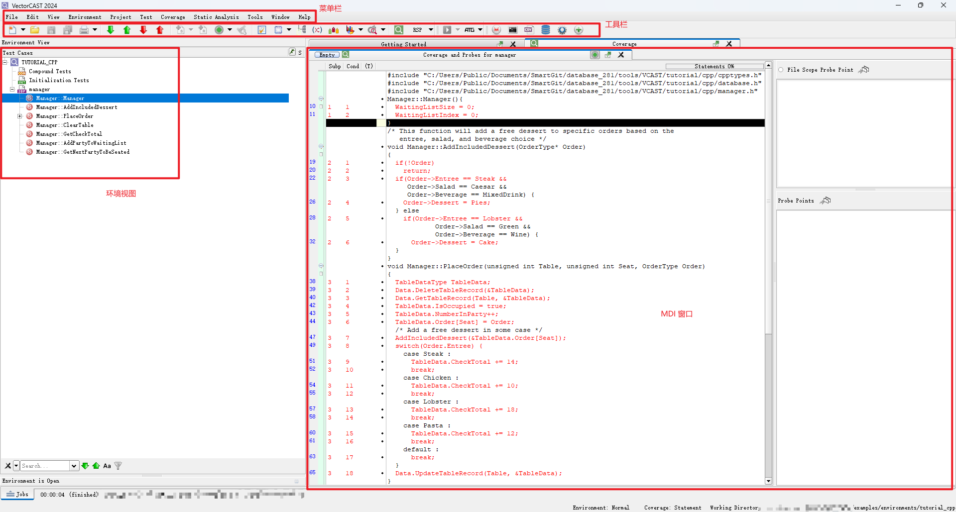956x512 pixels.
Task: Close the Coverage and Probes for manager tab
Action: coord(621,55)
